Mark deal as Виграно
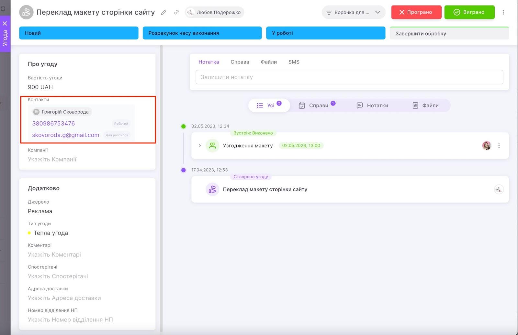The image size is (518, 335). (x=469, y=12)
